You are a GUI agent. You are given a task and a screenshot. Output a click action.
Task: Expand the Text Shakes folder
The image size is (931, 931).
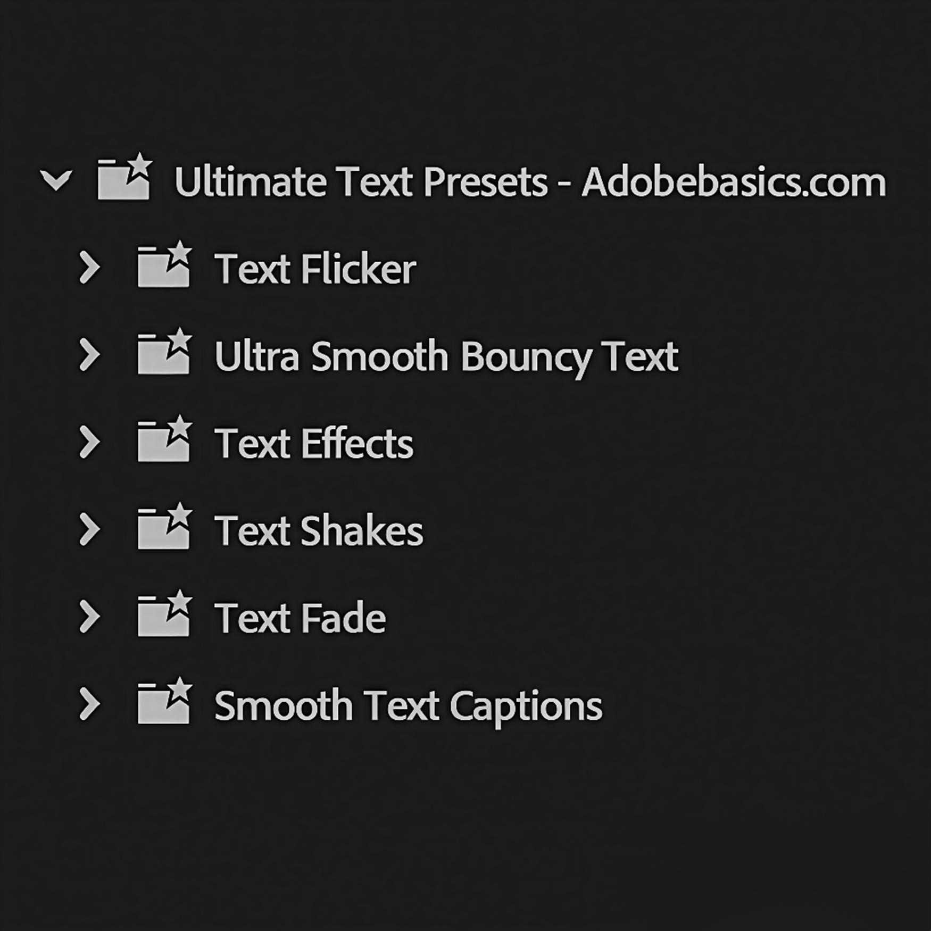pyautogui.click(x=89, y=529)
